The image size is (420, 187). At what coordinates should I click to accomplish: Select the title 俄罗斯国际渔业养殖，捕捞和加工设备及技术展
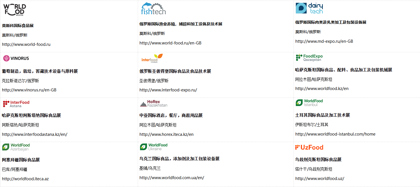[x=181, y=24]
